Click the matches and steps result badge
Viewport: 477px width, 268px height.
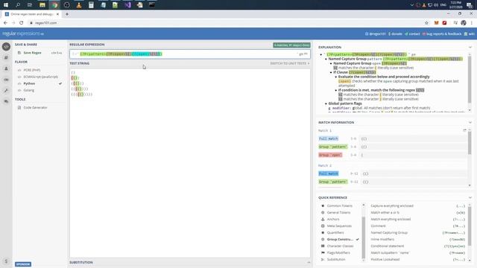[x=291, y=45]
